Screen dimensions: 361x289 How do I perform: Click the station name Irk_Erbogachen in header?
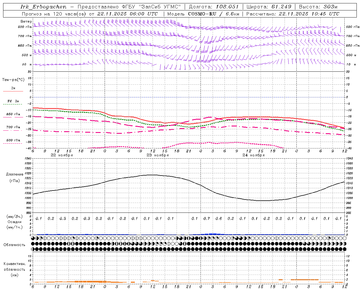click(43, 7)
